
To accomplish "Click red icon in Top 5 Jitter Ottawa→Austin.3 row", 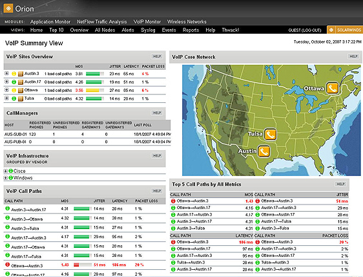I will click(x=258, y=201).
